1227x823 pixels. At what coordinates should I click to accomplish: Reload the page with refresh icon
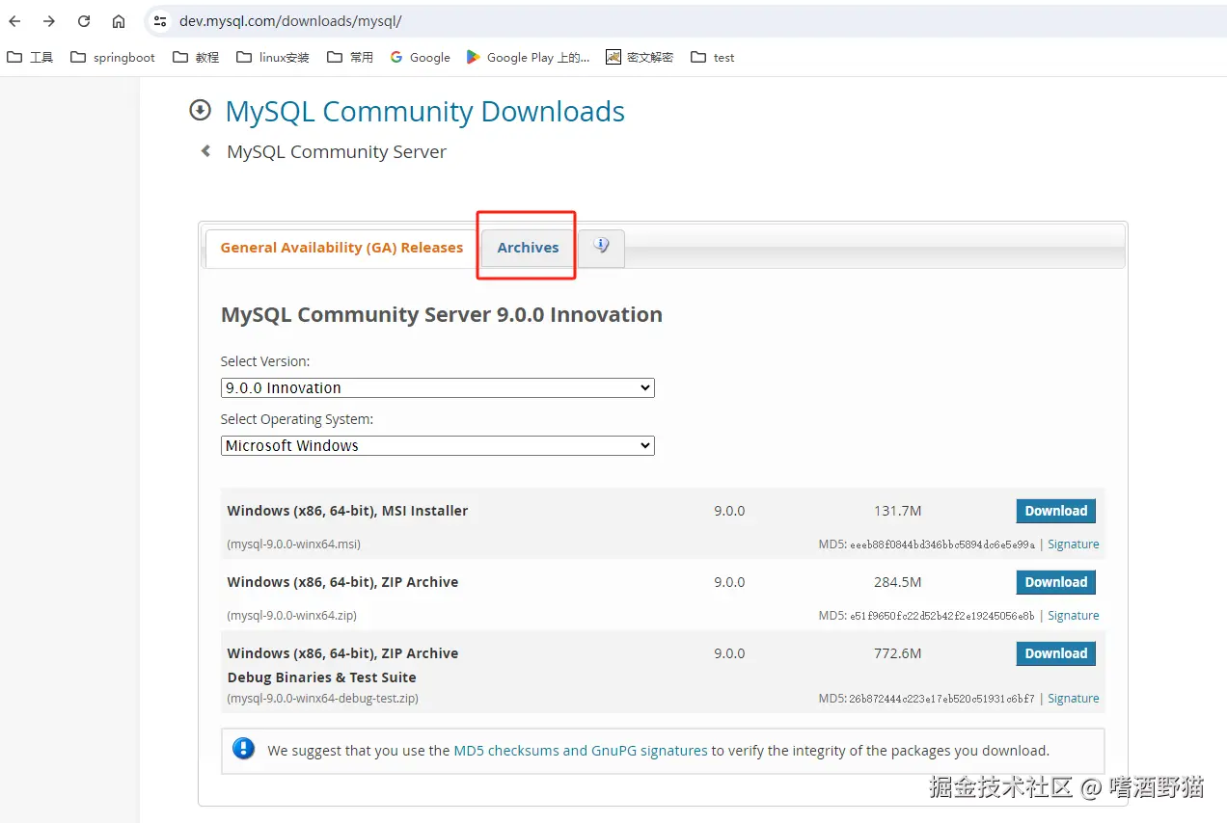pos(84,21)
